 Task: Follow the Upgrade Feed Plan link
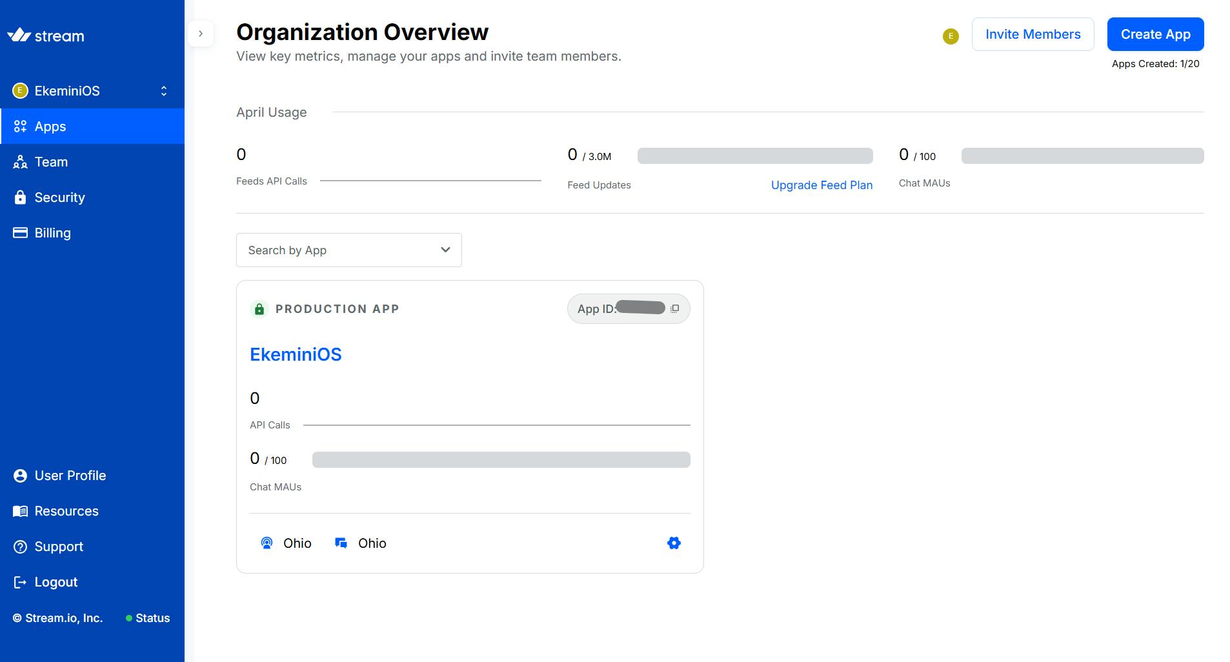(822, 185)
